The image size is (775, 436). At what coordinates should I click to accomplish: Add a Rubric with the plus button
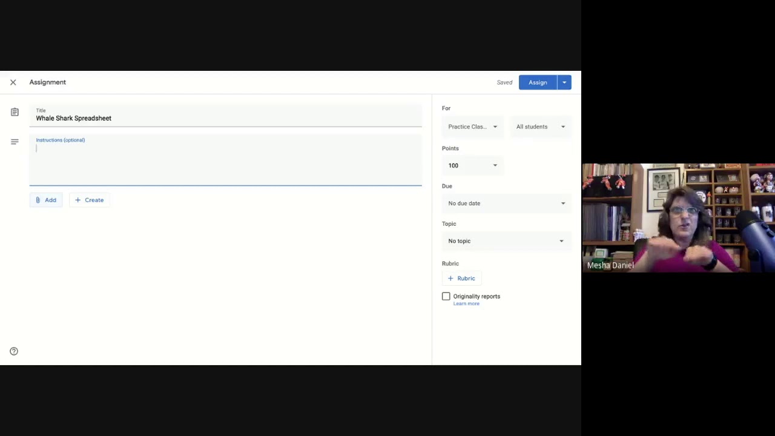461,279
